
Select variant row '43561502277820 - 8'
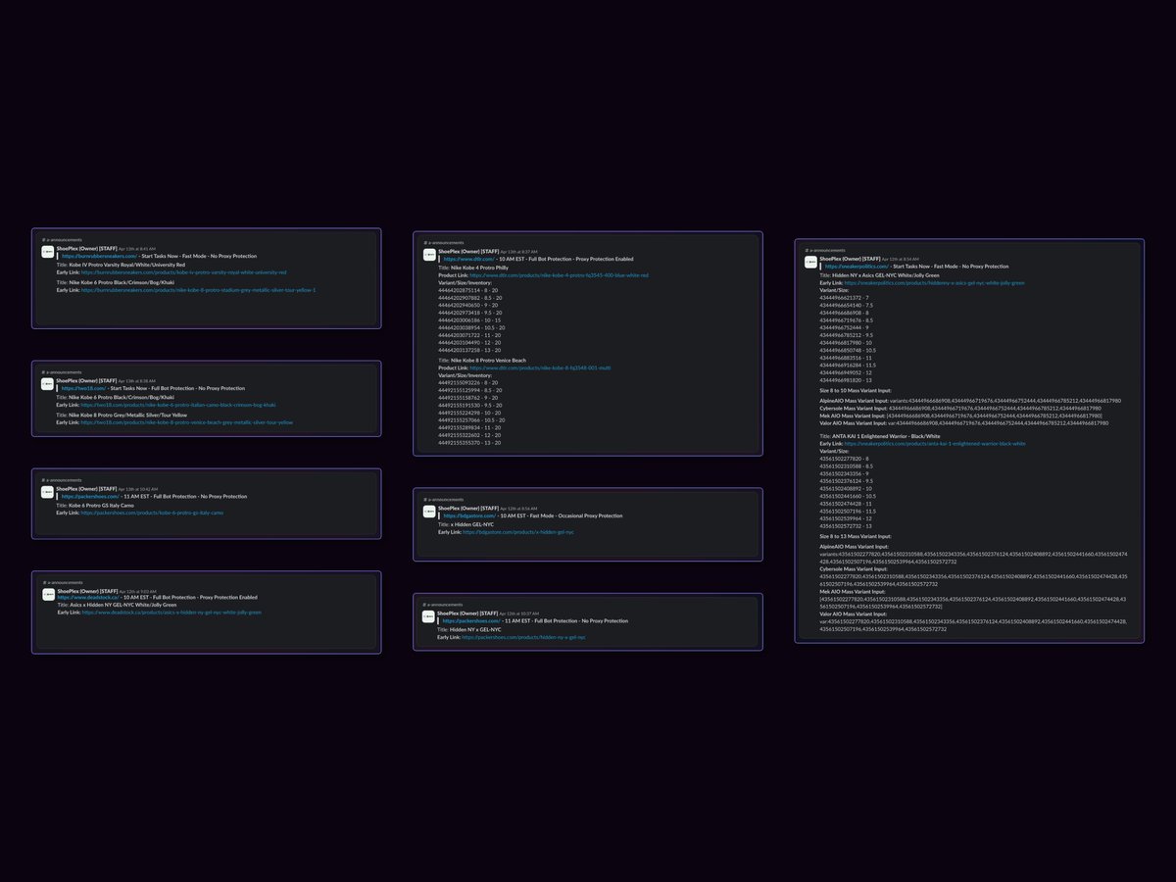point(844,458)
